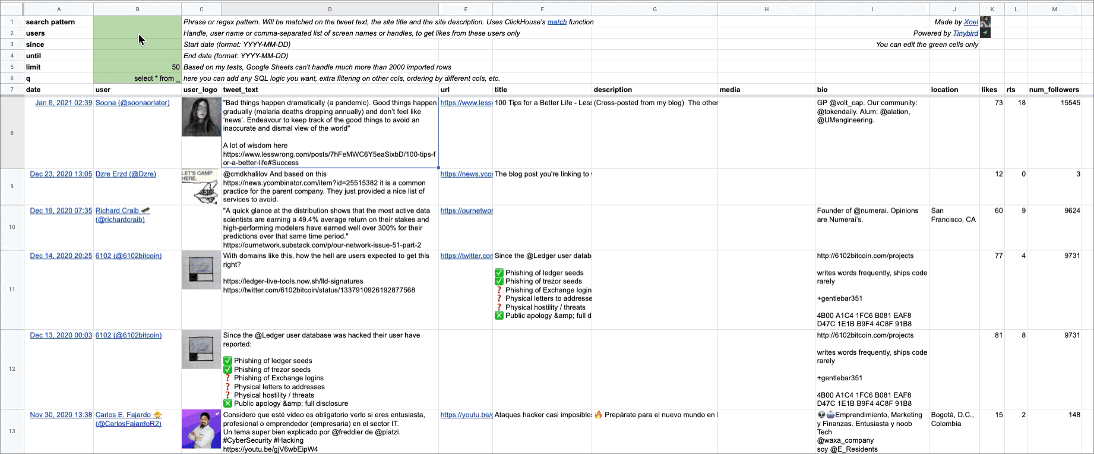Image resolution: width=1094 pixels, height=454 pixels.
Task: Open the ournetwork url link
Action: (x=466, y=211)
